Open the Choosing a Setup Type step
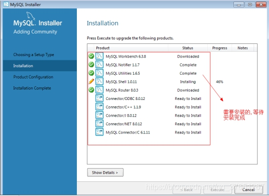The width and height of the screenshot is (269, 196). point(34,55)
